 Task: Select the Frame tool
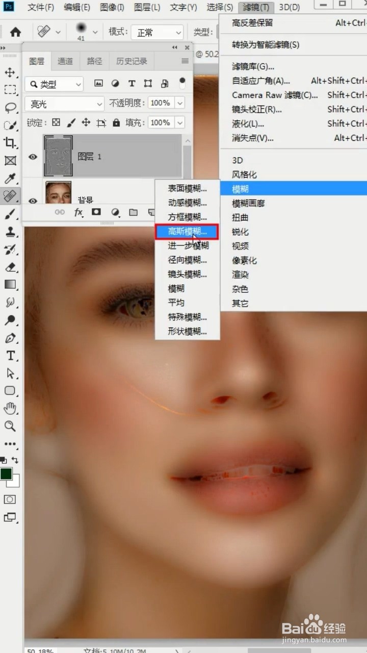pos(10,161)
